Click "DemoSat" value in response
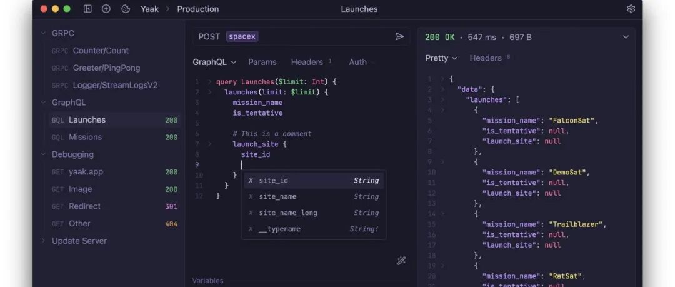 568,173
